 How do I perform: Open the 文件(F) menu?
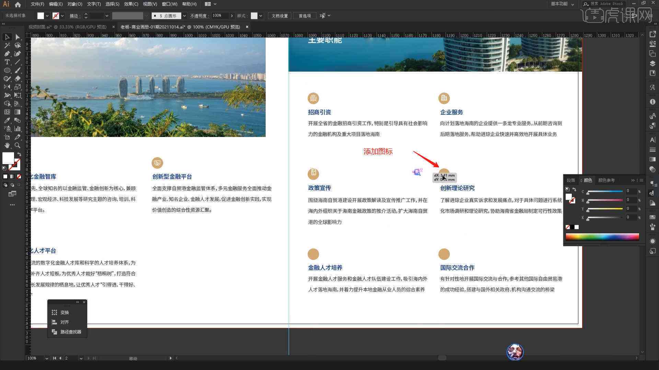pos(37,4)
